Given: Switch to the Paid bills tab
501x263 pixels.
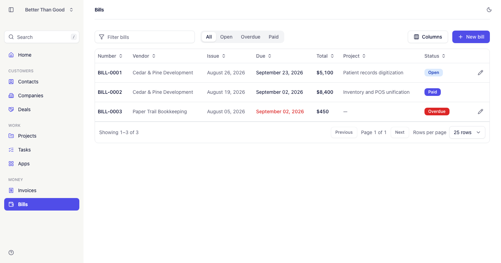Looking at the screenshot, I should (273, 37).
